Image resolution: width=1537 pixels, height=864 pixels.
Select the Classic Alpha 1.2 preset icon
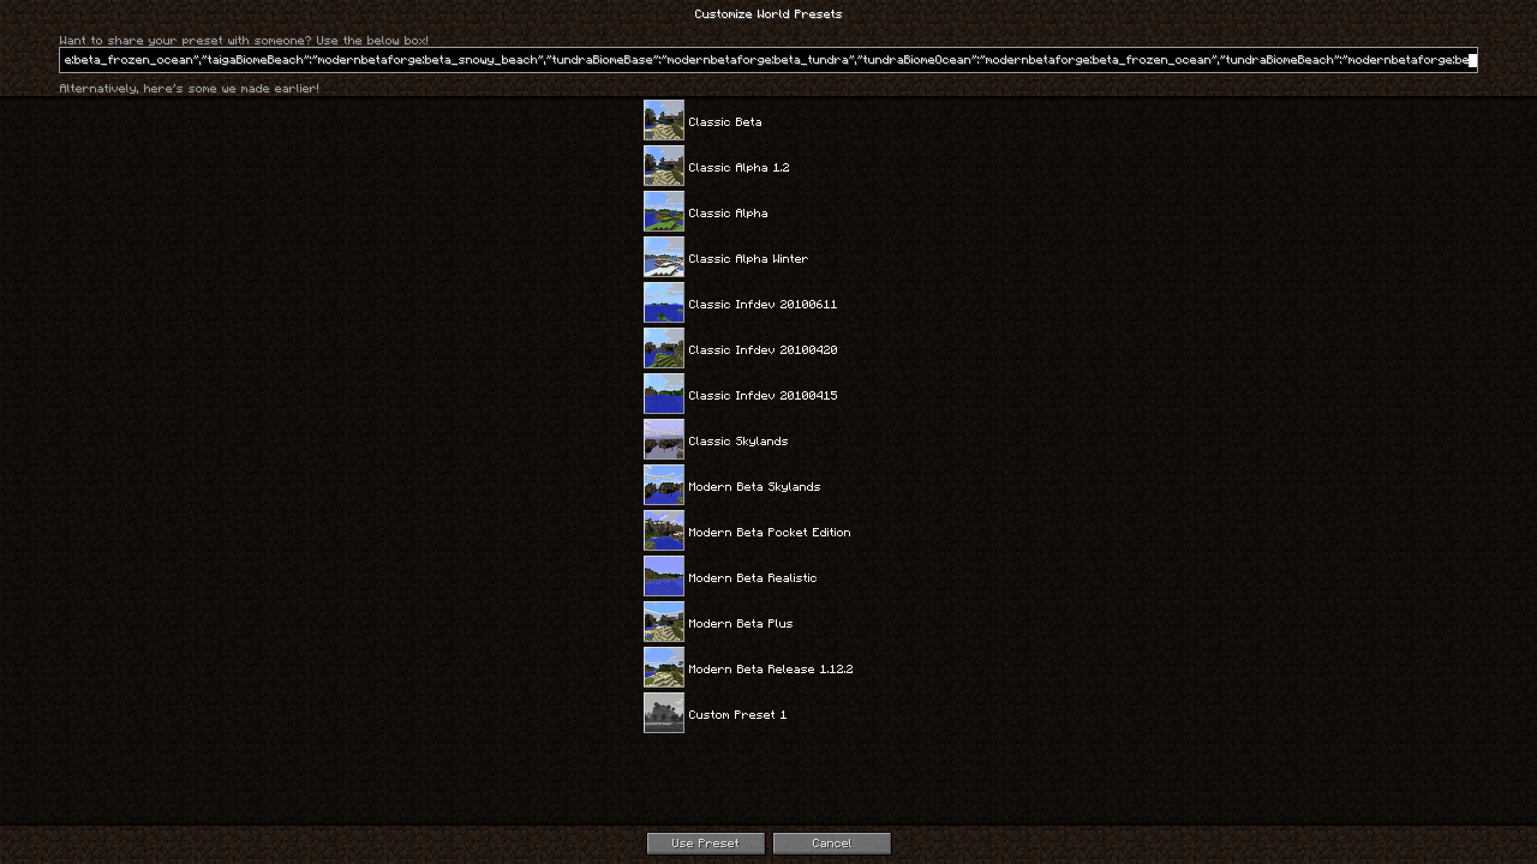point(663,166)
